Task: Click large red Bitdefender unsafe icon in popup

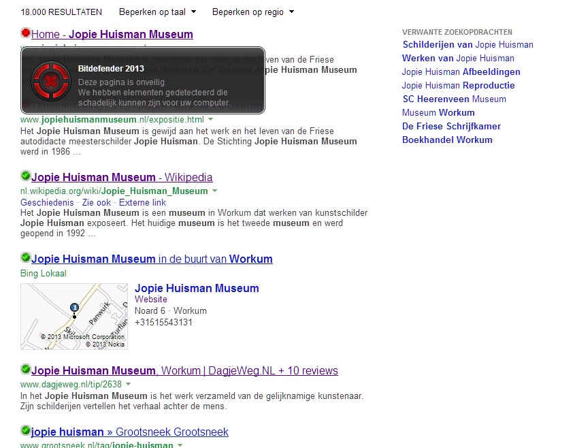Action: [50, 81]
